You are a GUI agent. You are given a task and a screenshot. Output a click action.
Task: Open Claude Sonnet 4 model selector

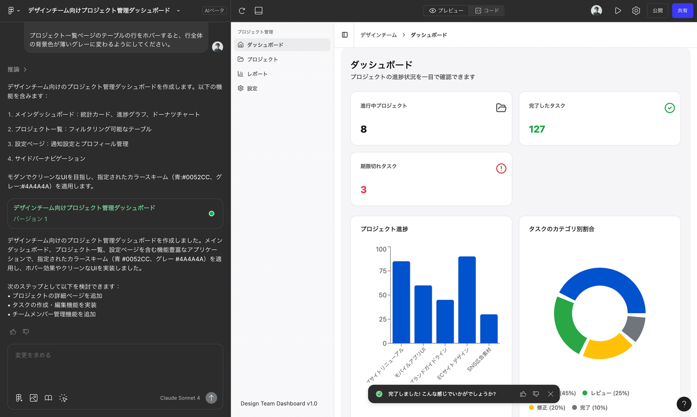(180, 398)
